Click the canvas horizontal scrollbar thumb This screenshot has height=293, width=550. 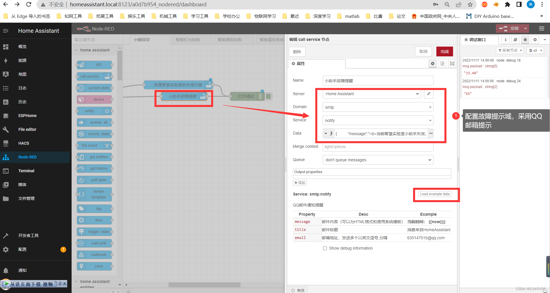(204, 285)
